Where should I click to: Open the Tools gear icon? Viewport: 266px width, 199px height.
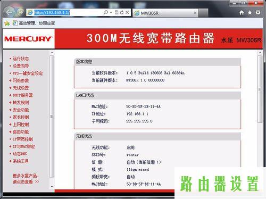(x=258, y=12)
